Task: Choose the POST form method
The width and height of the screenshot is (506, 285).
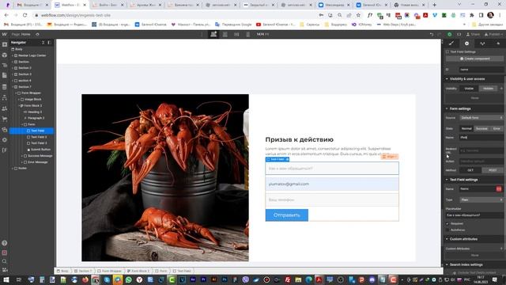Action: [x=493, y=170]
